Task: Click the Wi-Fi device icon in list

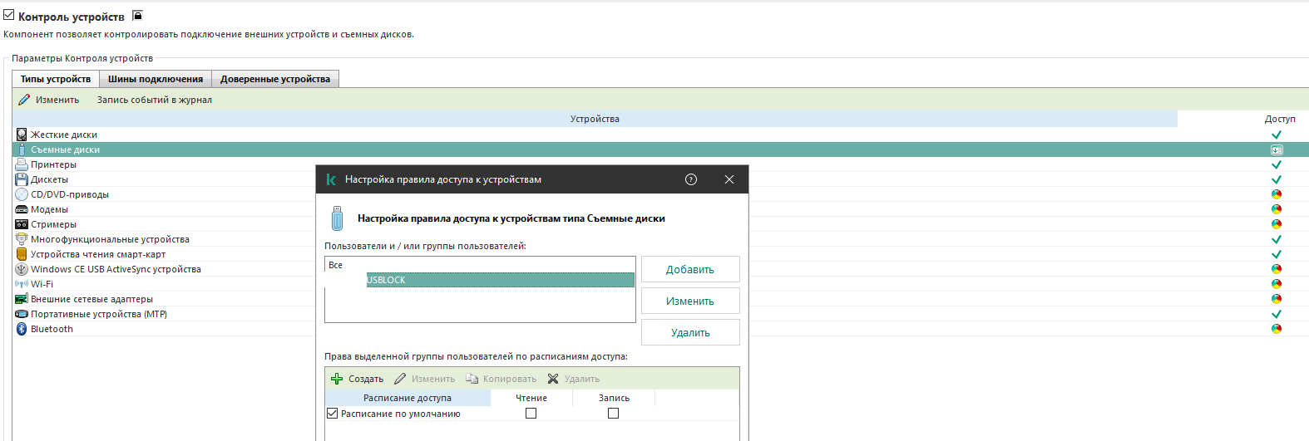Action: click(22, 284)
